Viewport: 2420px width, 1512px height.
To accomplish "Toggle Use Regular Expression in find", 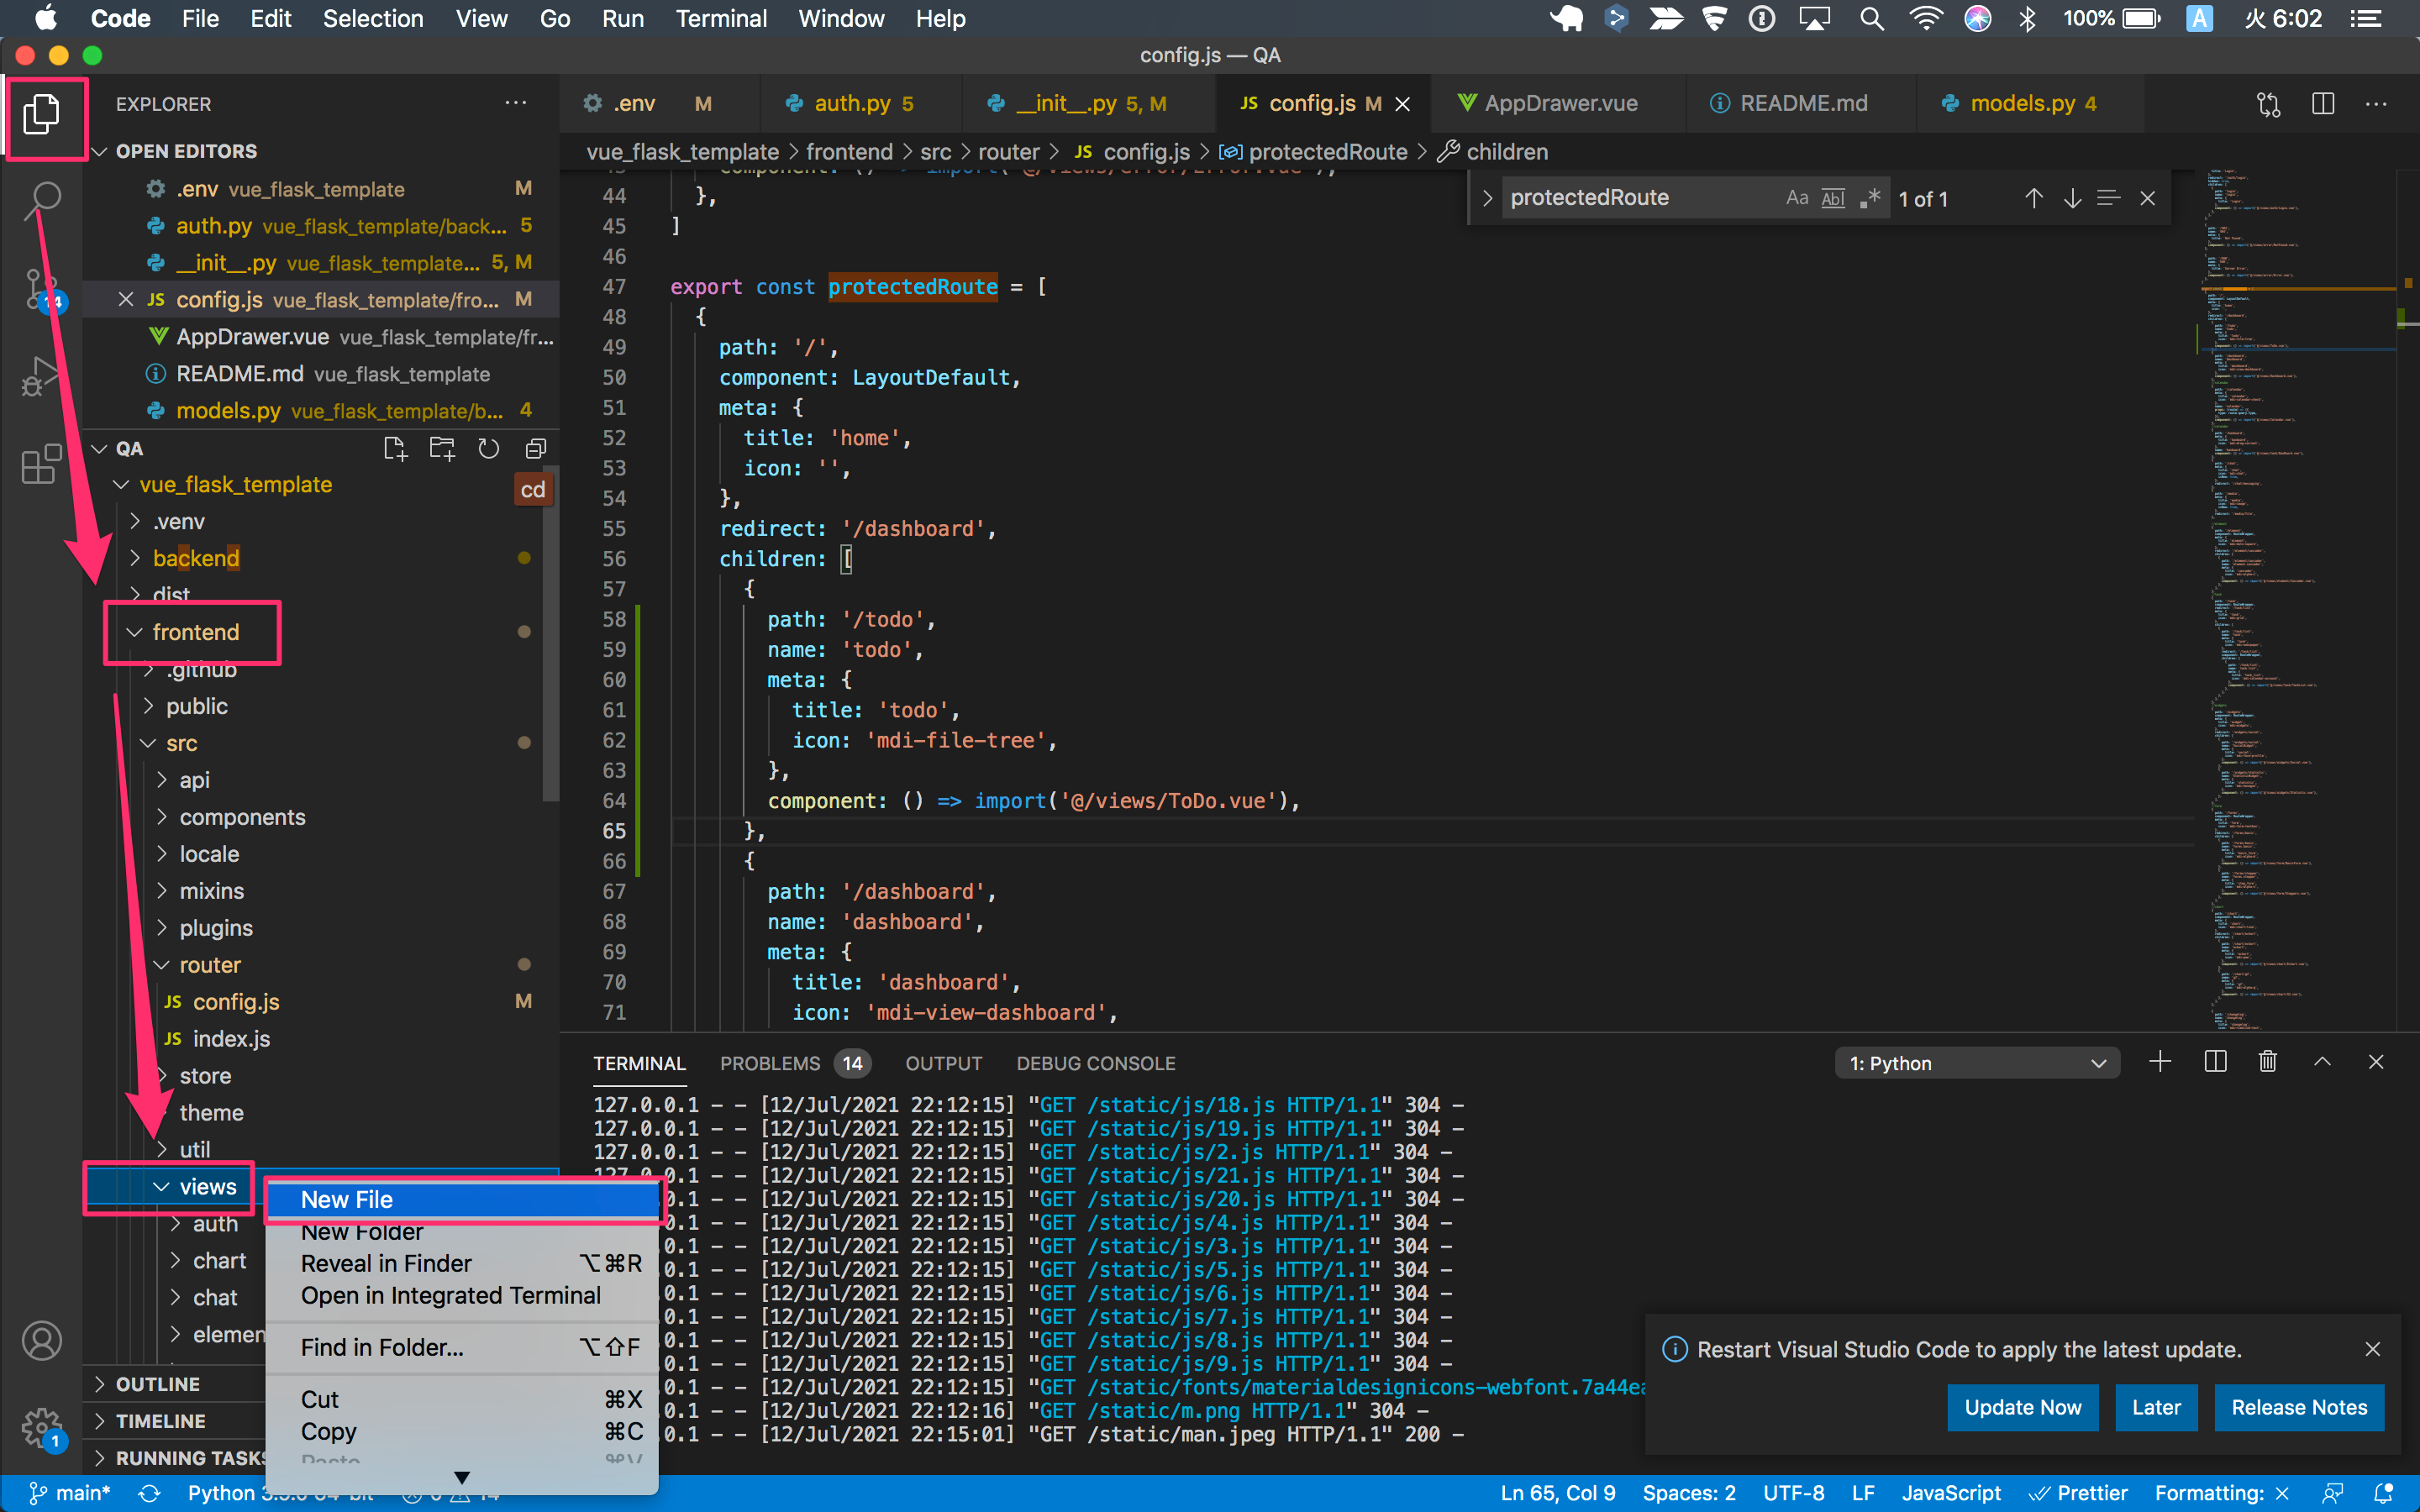I will click(1870, 198).
